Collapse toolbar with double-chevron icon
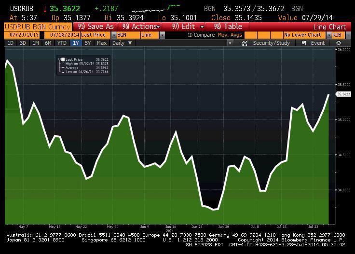This screenshot has height=254, width=355. [x=230, y=43]
